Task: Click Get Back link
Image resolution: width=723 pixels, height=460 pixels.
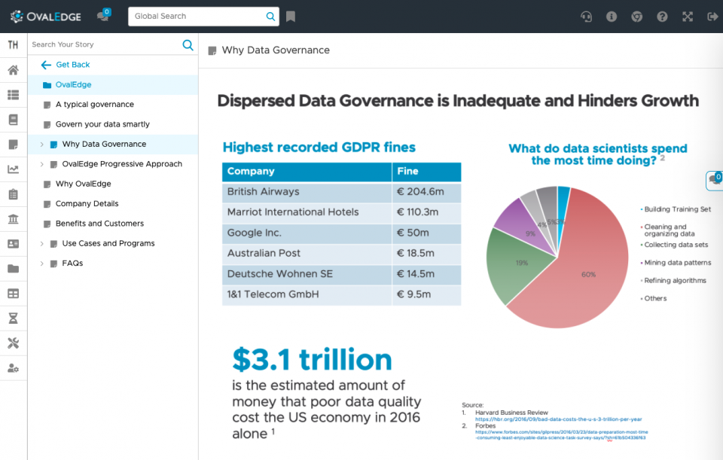Action: (66, 65)
